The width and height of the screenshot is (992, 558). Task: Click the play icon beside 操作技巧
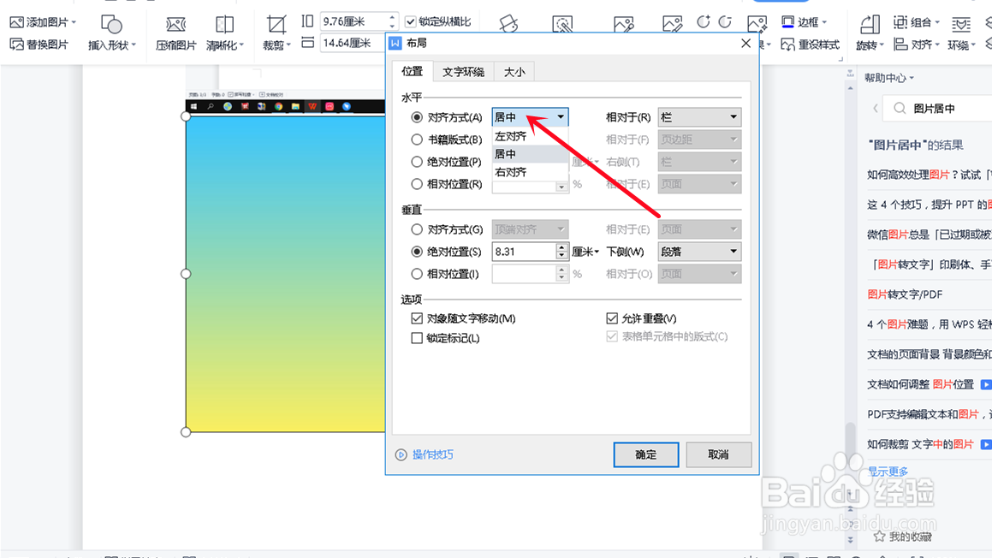(401, 455)
